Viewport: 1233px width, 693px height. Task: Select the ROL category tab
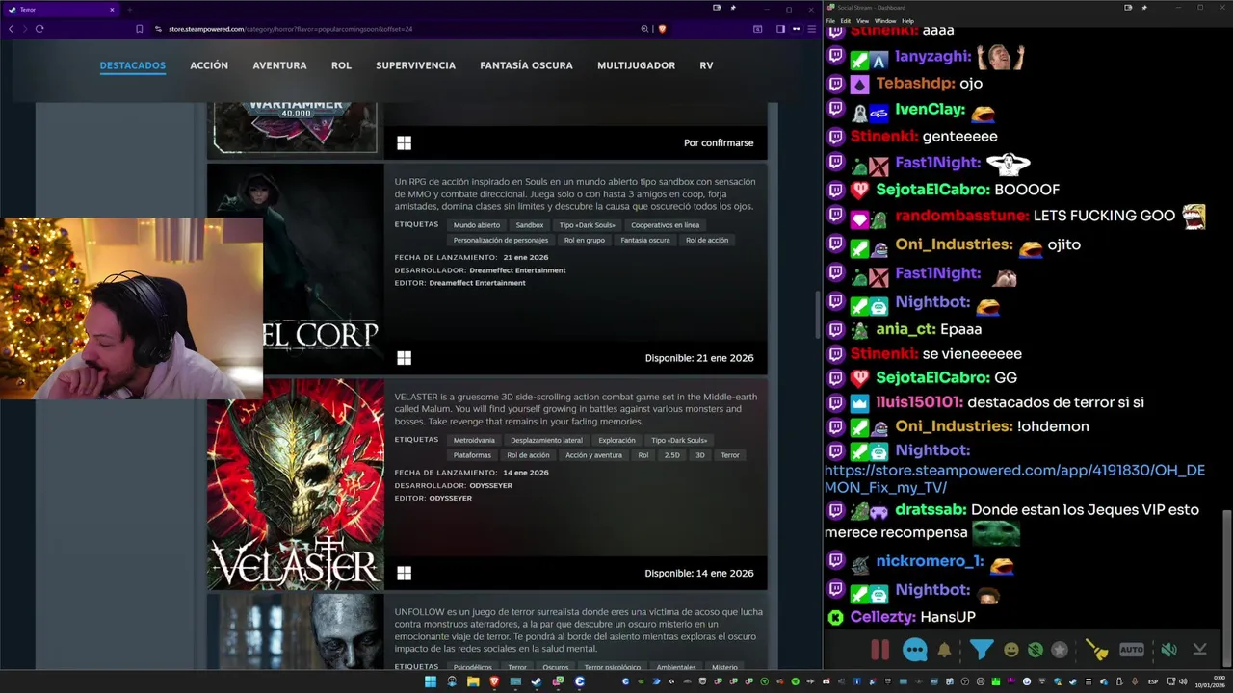(x=341, y=65)
